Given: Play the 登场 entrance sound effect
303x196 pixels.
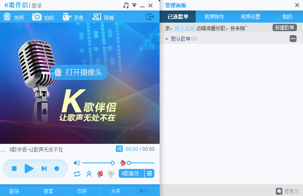Looking at the screenshot, I should click(x=16, y=190).
